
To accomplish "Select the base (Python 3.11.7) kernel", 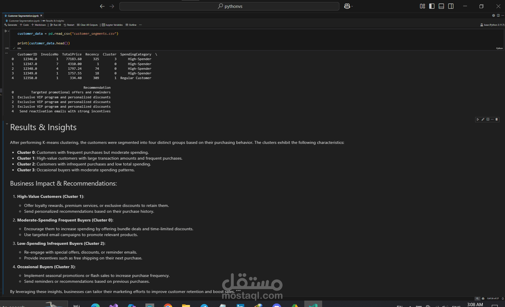I will pos(492,25).
